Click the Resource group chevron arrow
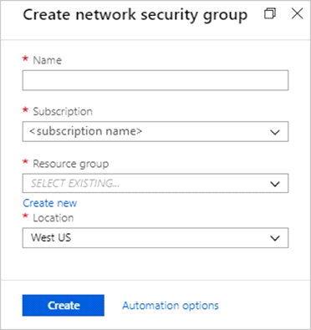 coord(275,184)
